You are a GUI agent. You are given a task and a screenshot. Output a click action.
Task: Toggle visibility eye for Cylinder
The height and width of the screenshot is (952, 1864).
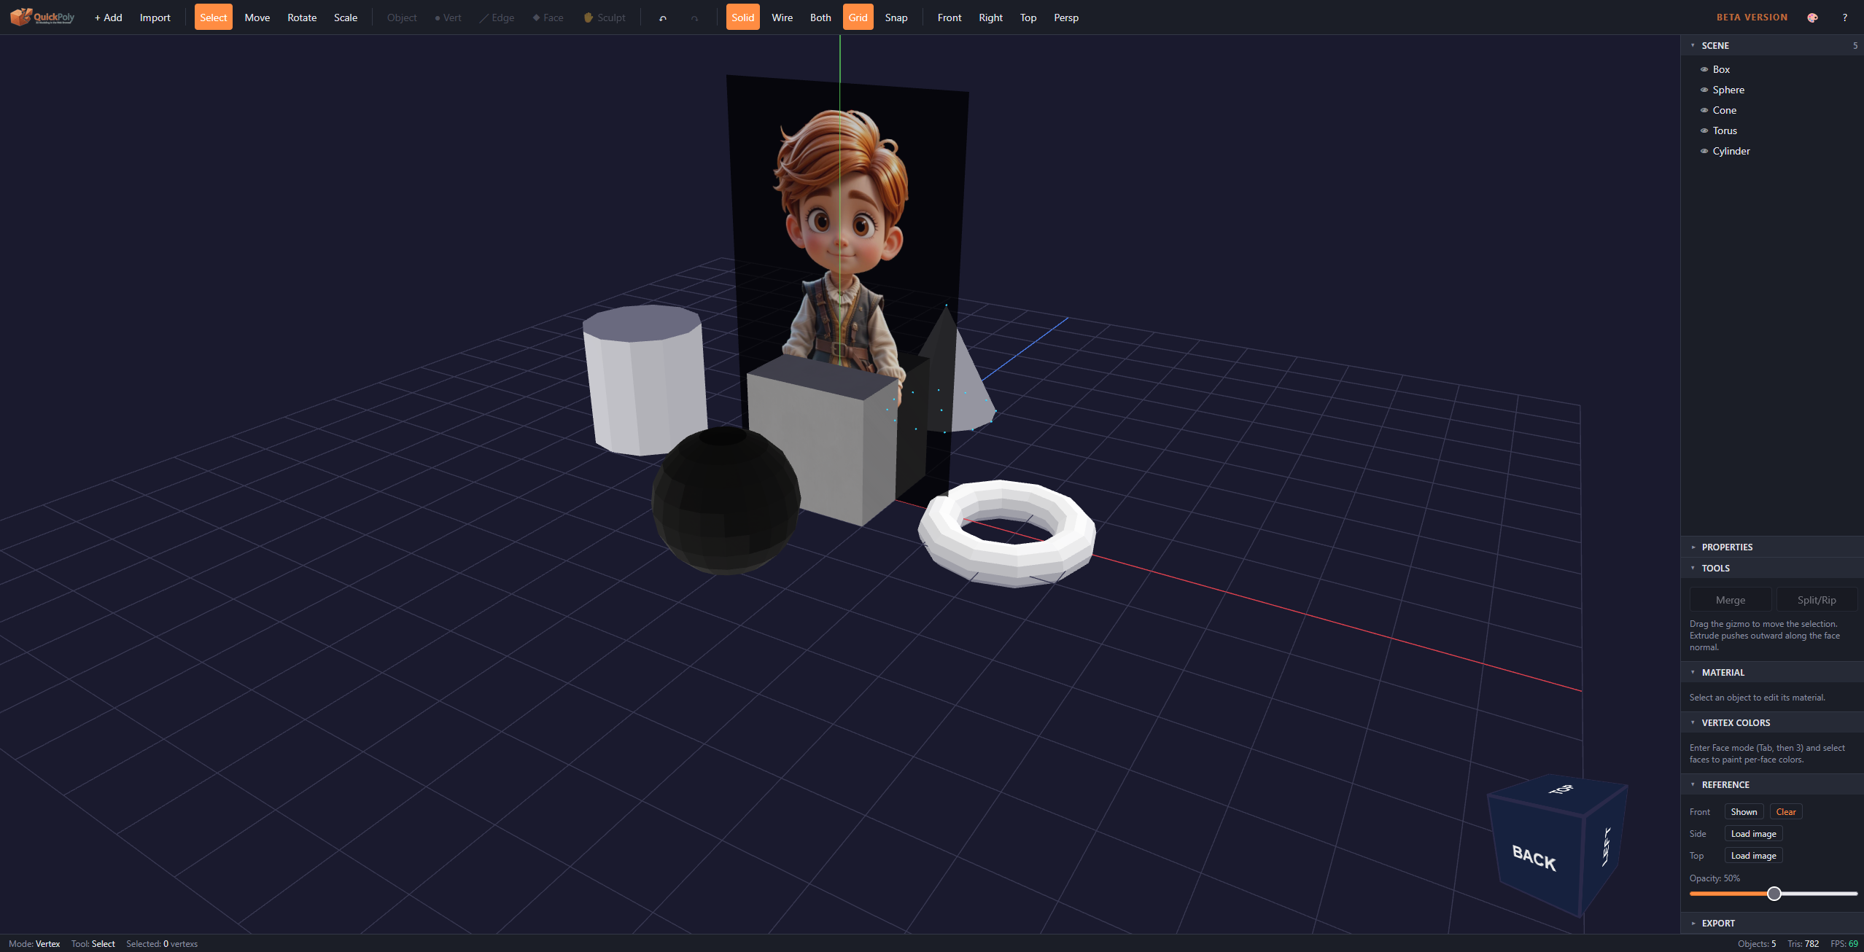[x=1704, y=151]
